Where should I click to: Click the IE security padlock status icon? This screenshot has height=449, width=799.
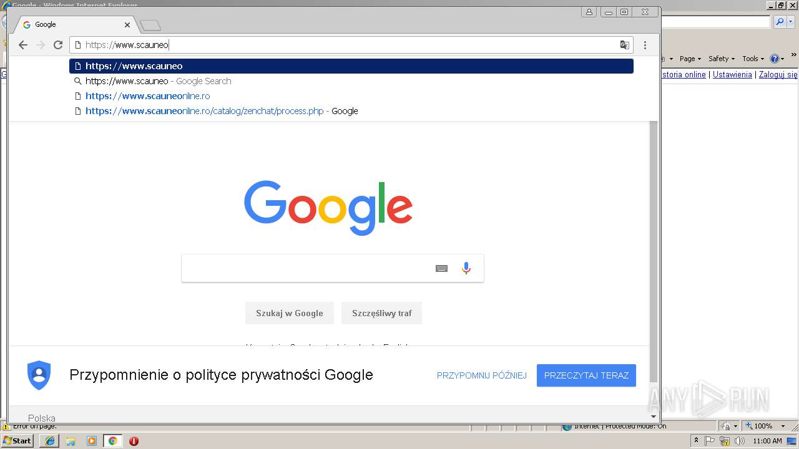point(726,427)
